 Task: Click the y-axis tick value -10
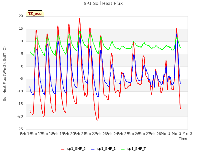pos(20,91)
